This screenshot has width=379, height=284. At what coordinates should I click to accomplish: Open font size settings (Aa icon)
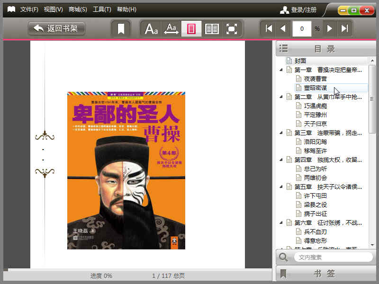(x=151, y=29)
